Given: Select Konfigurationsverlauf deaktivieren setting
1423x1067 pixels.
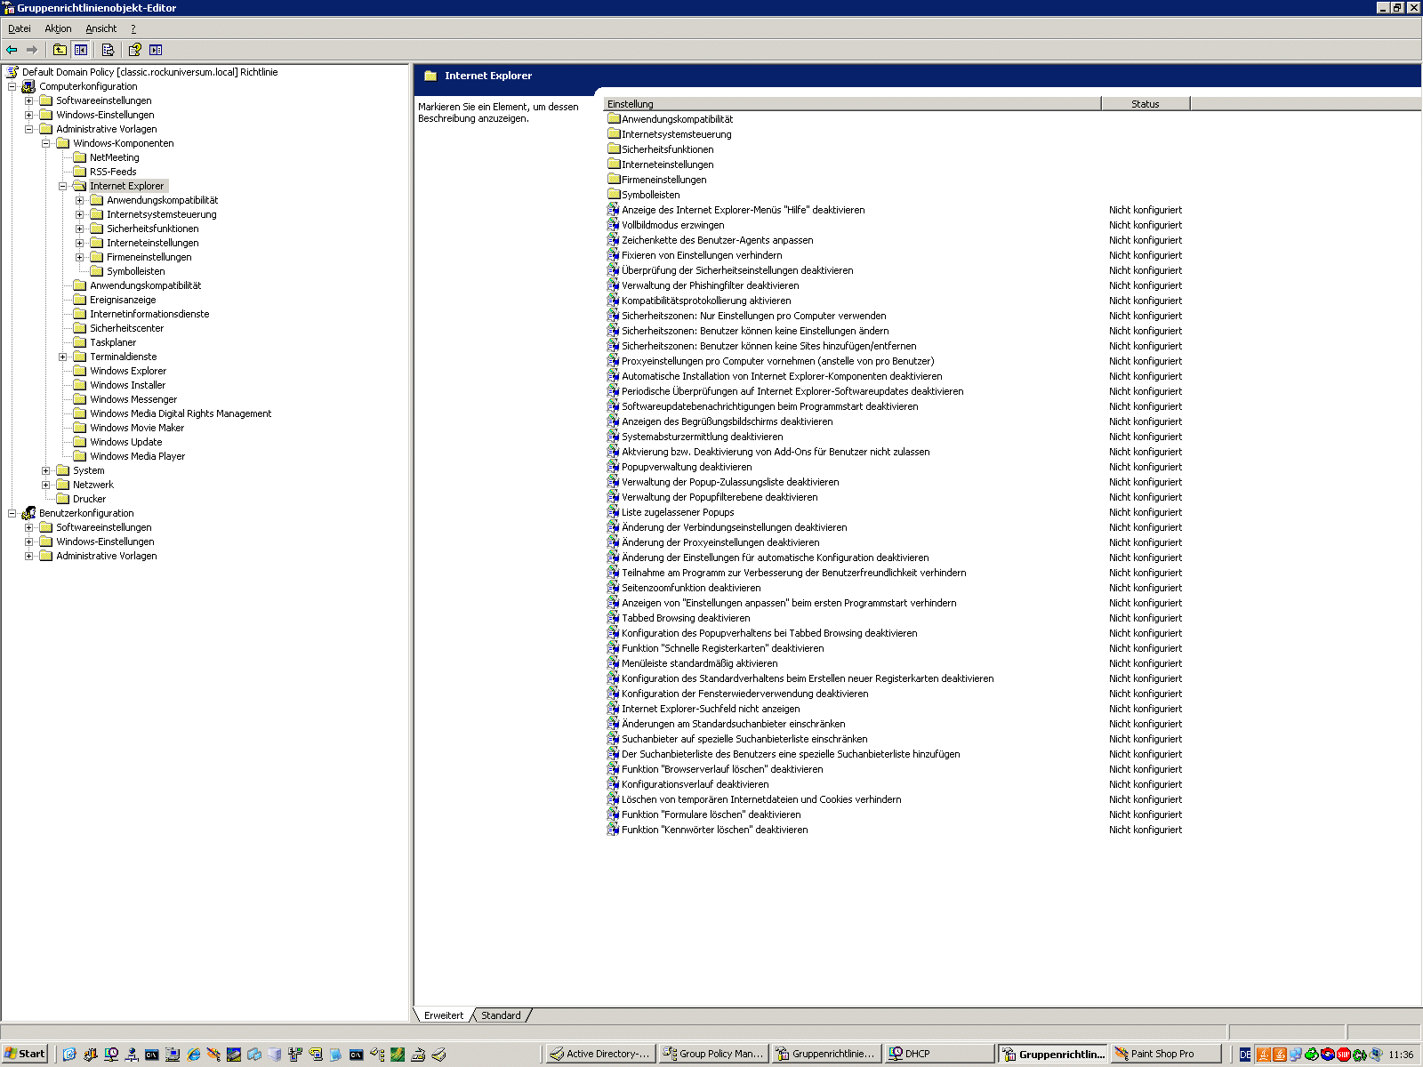Looking at the screenshot, I should click(695, 784).
